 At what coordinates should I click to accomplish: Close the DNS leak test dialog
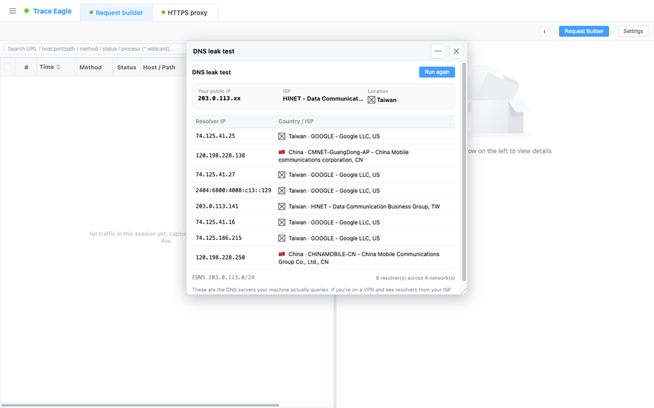[456, 51]
